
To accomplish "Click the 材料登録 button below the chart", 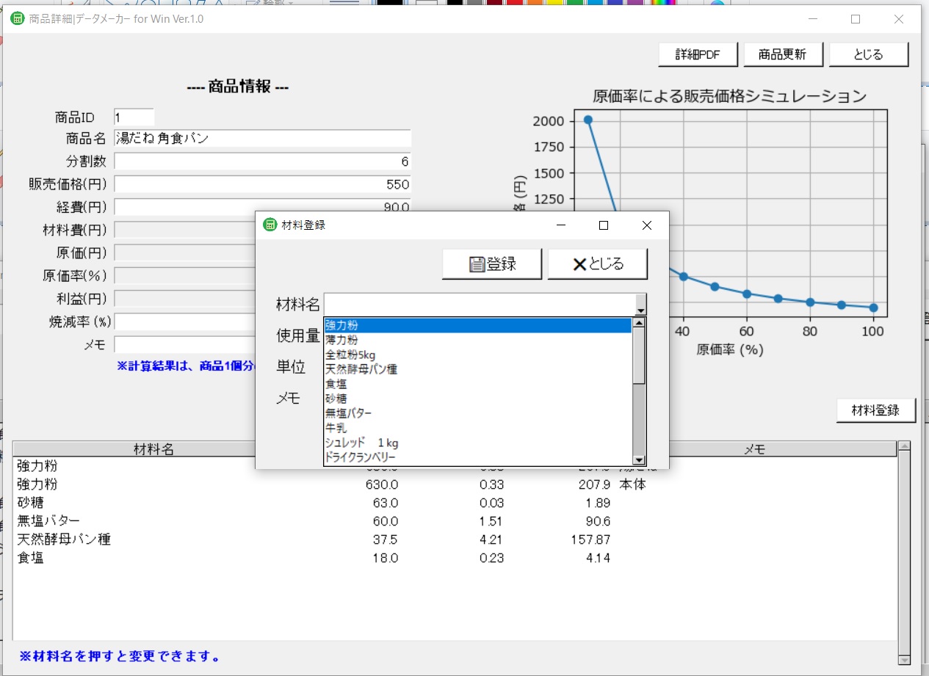I will (x=876, y=410).
